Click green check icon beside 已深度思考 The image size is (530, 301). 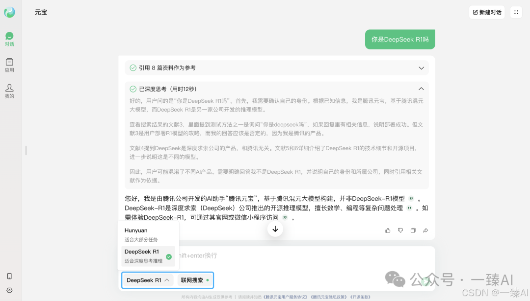[133, 89]
